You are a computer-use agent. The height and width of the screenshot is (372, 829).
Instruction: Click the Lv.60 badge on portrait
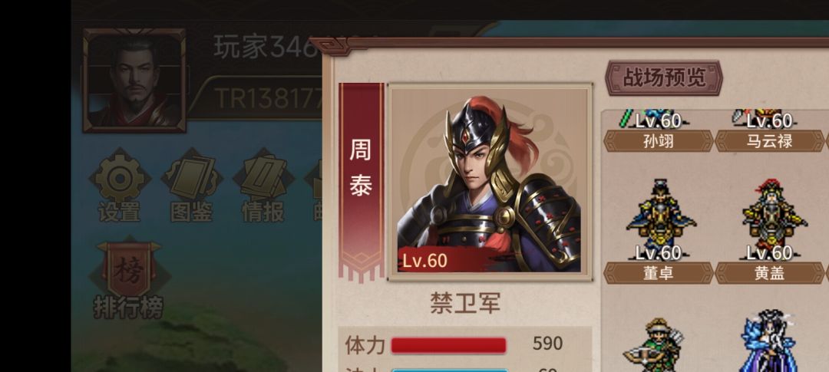click(x=424, y=261)
